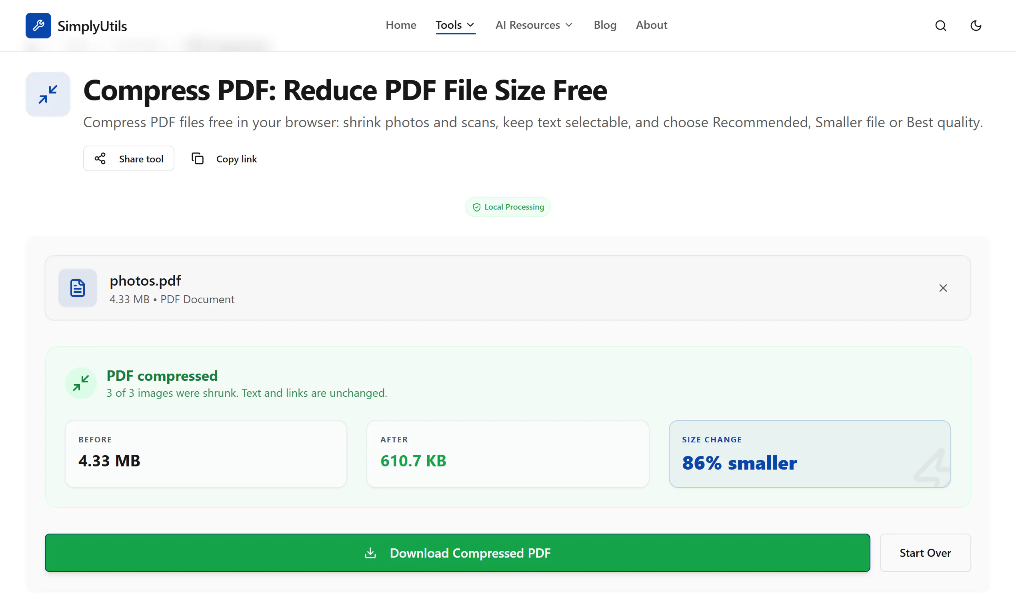Viewport: 1016px width, 608px height.
Task: Click the document icon next to photos.pdf
Action: tap(78, 288)
